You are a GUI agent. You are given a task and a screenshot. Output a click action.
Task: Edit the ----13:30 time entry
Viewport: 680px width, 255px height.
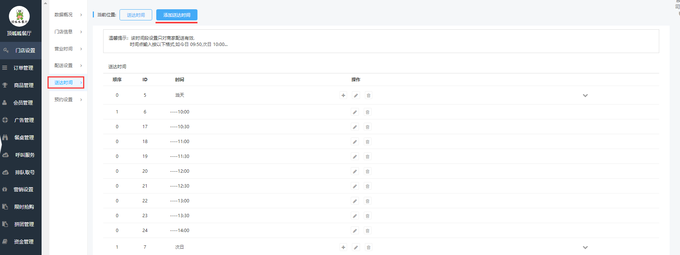pyautogui.click(x=355, y=216)
